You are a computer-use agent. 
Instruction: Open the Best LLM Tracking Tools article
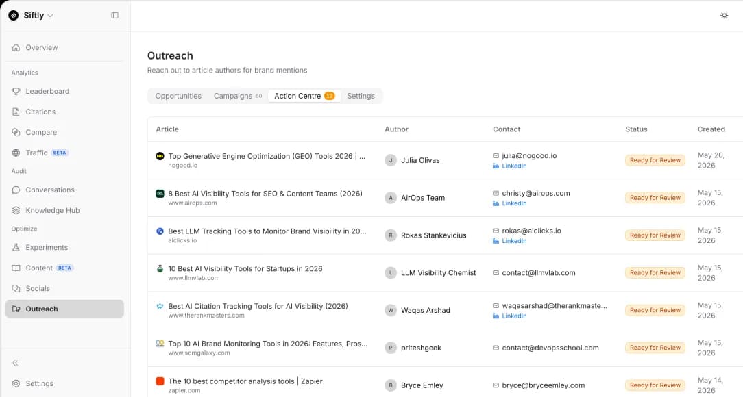267,231
